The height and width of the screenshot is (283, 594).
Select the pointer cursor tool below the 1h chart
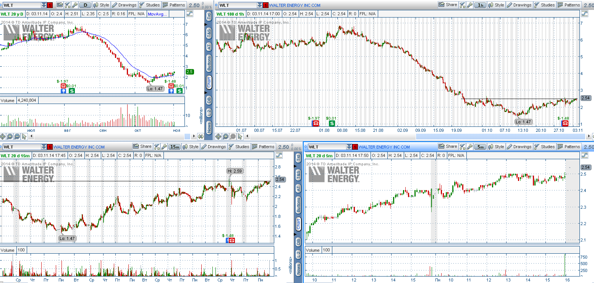[x=240, y=136]
